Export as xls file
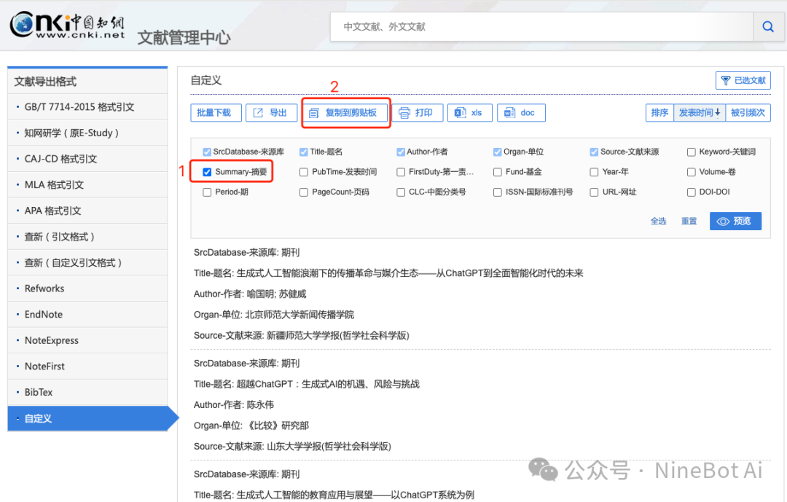This screenshot has height=502, width=787. pos(469,113)
